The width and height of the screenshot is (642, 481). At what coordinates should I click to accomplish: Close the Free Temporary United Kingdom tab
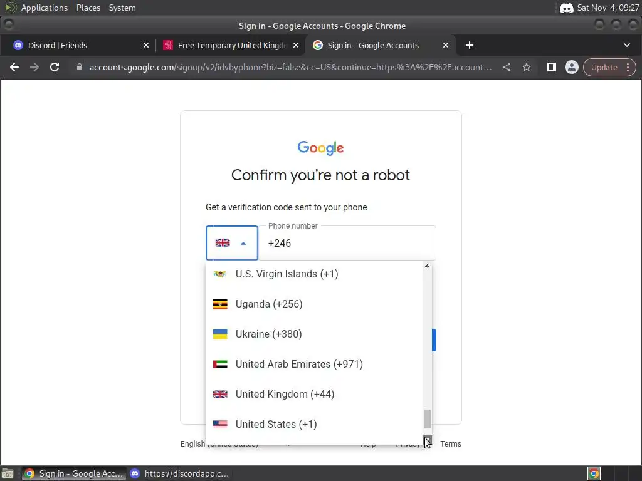coord(296,45)
